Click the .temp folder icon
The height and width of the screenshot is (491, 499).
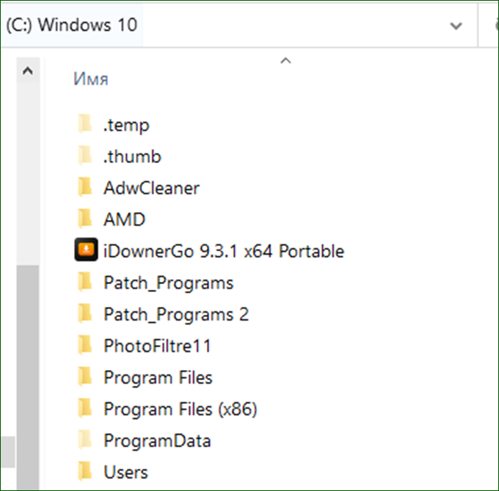click(x=85, y=123)
